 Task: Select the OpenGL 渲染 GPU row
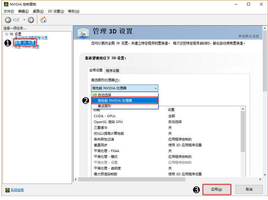click(x=166, y=122)
